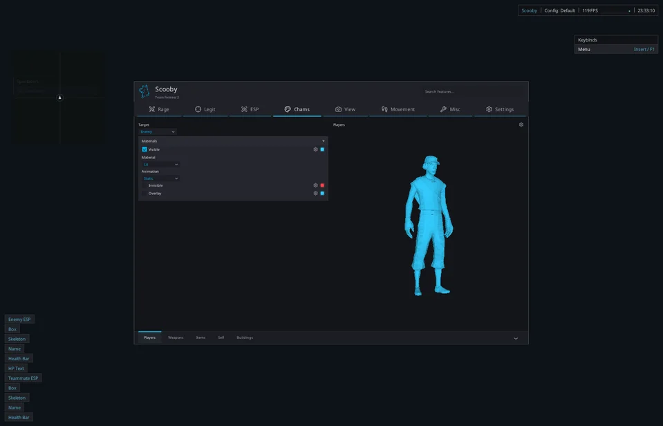The width and height of the screenshot is (663, 426).
Task: Collapse the Materials section arrow
Action: click(324, 141)
